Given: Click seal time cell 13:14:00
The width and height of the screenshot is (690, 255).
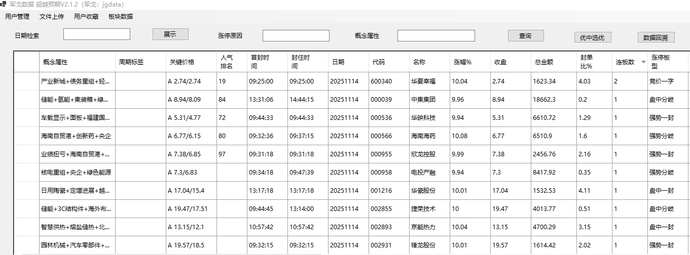Looking at the screenshot, I should (308, 209).
